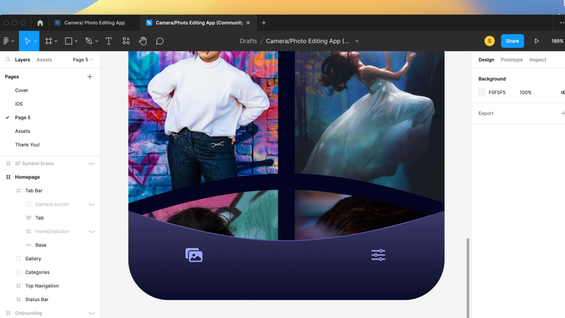Open the Shape tools dropdown arrow

tap(76, 41)
